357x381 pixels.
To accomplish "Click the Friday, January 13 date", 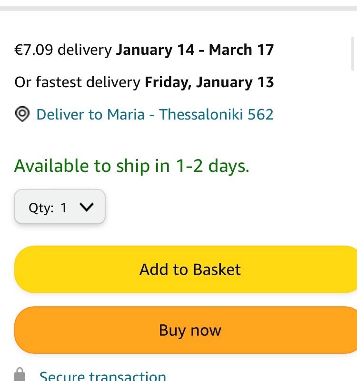I will click(209, 82).
